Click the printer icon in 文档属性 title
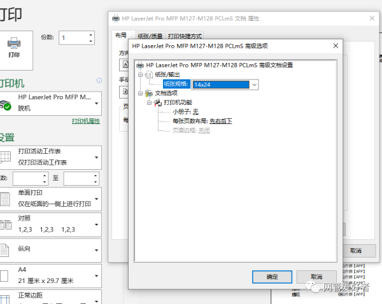382x304 pixels. [x=116, y=18]
